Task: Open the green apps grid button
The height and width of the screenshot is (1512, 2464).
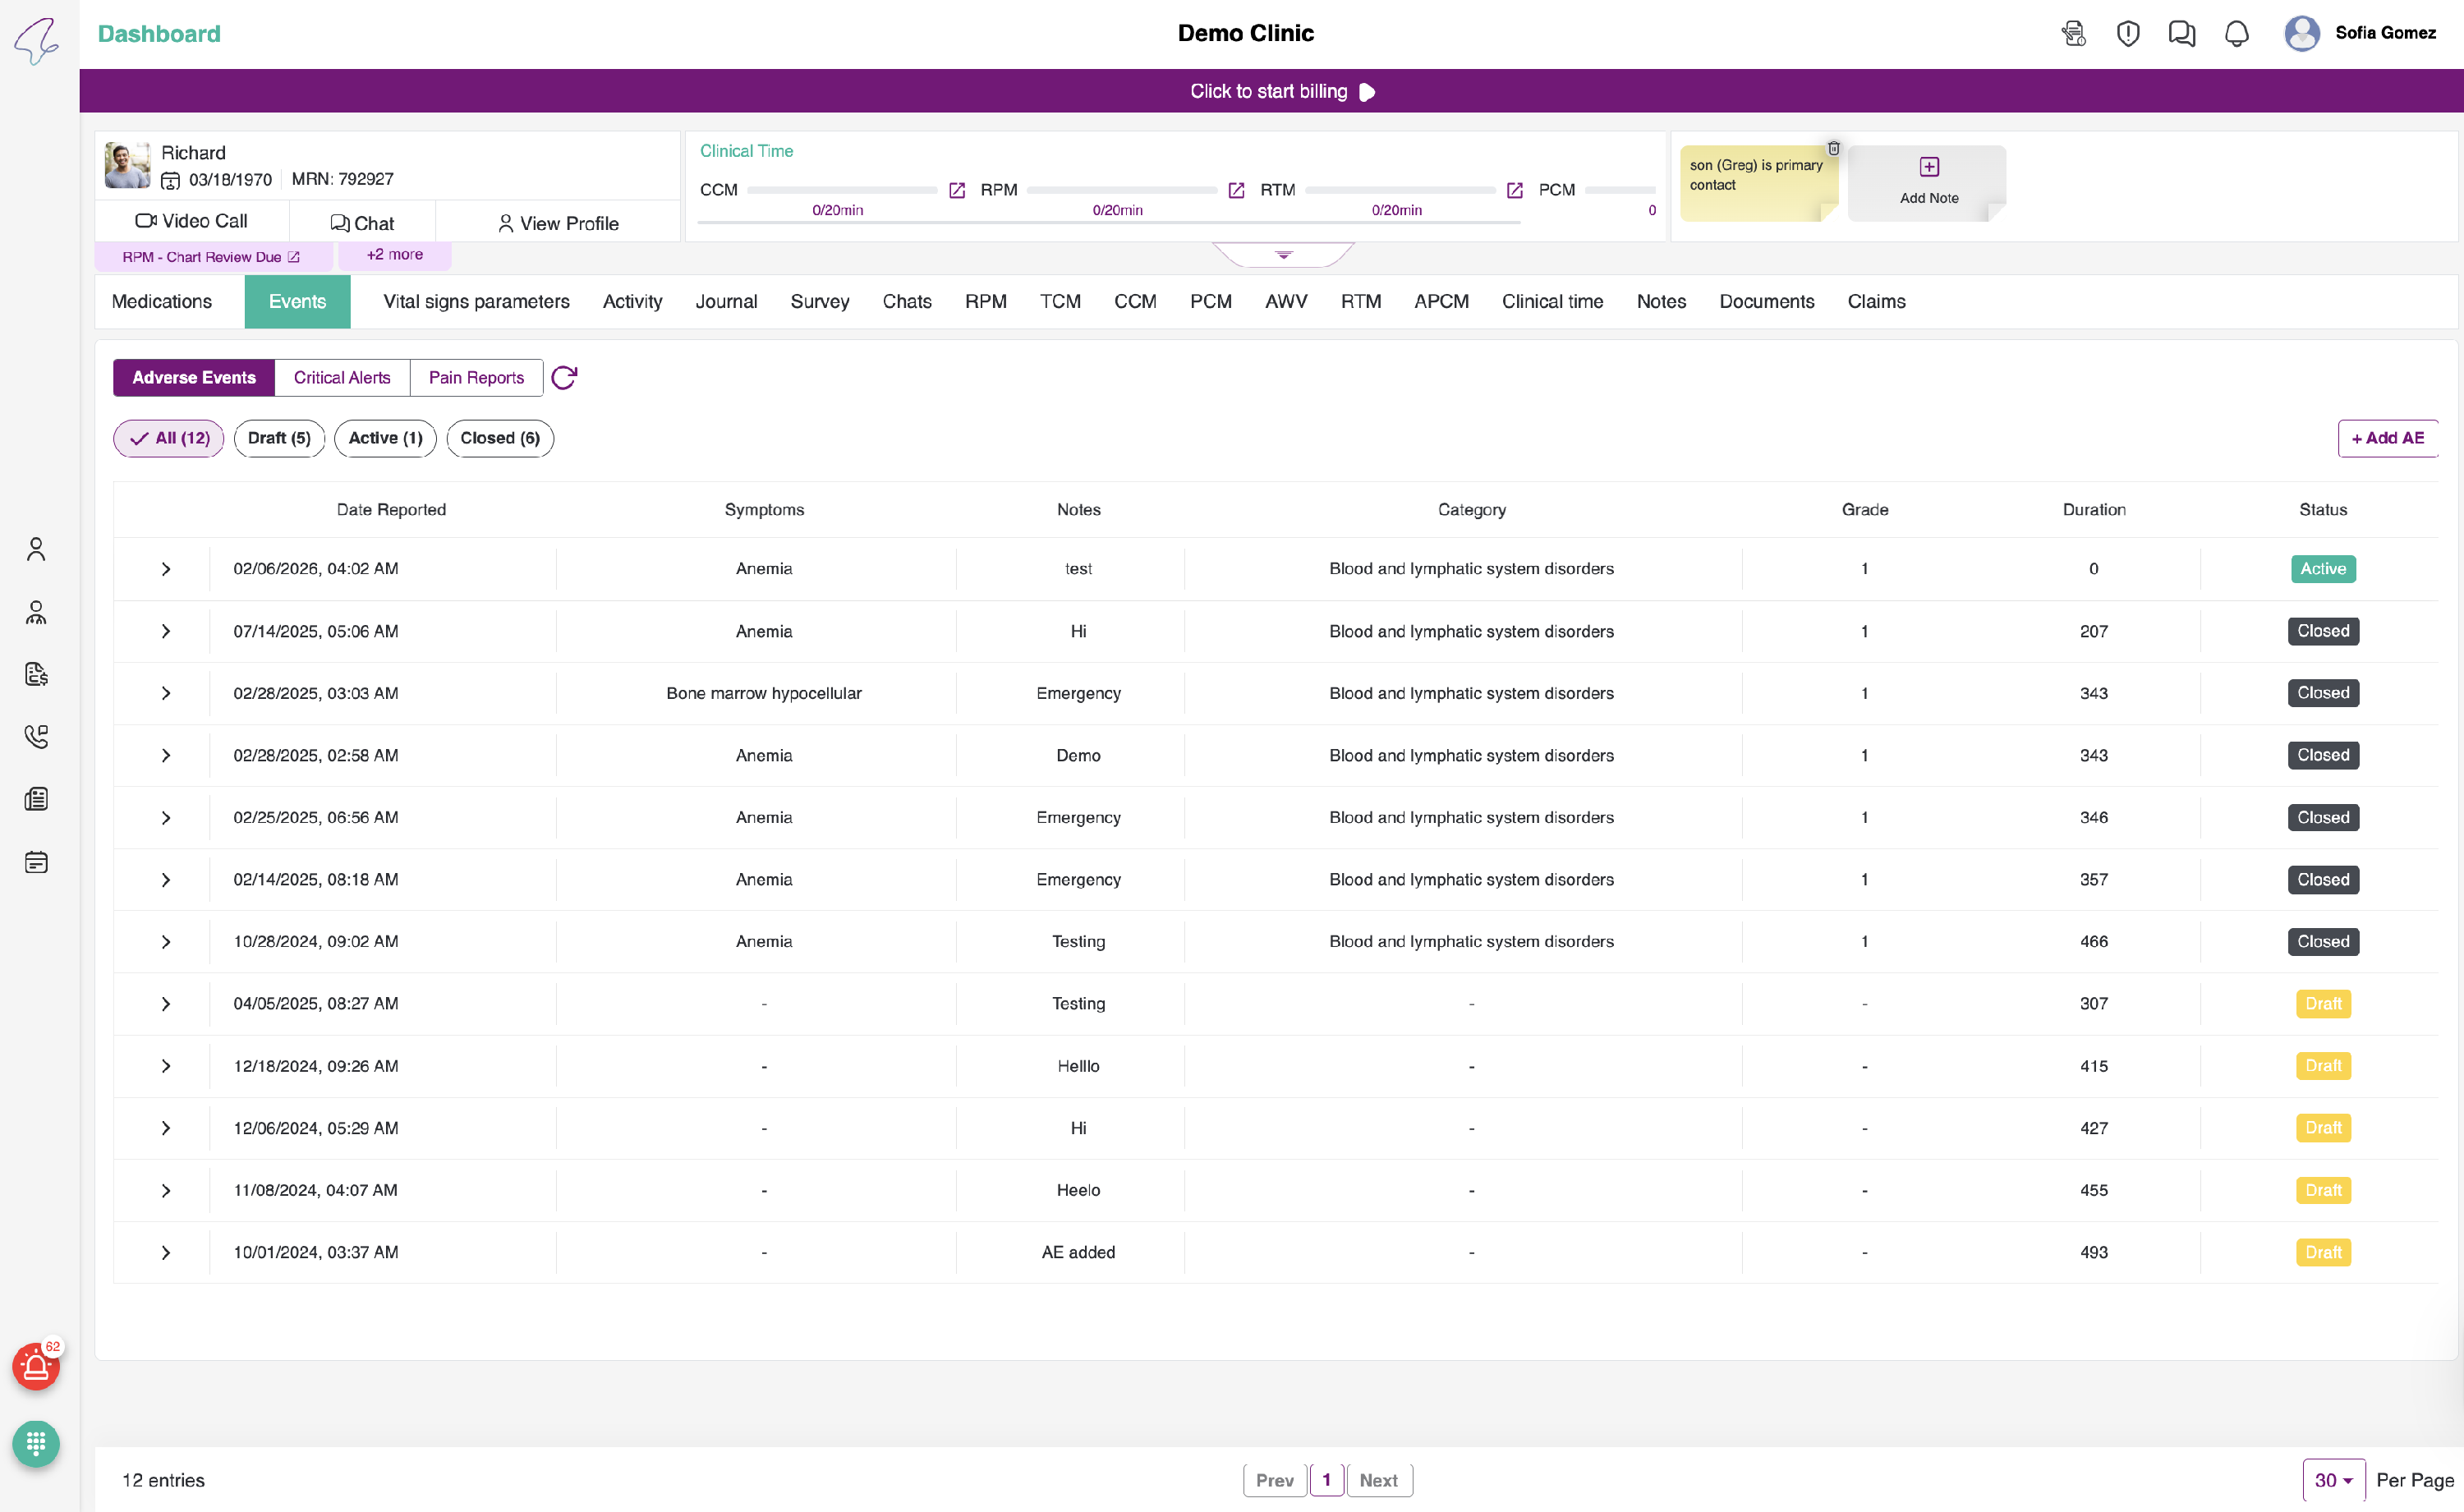Action: click(36, 1443)
